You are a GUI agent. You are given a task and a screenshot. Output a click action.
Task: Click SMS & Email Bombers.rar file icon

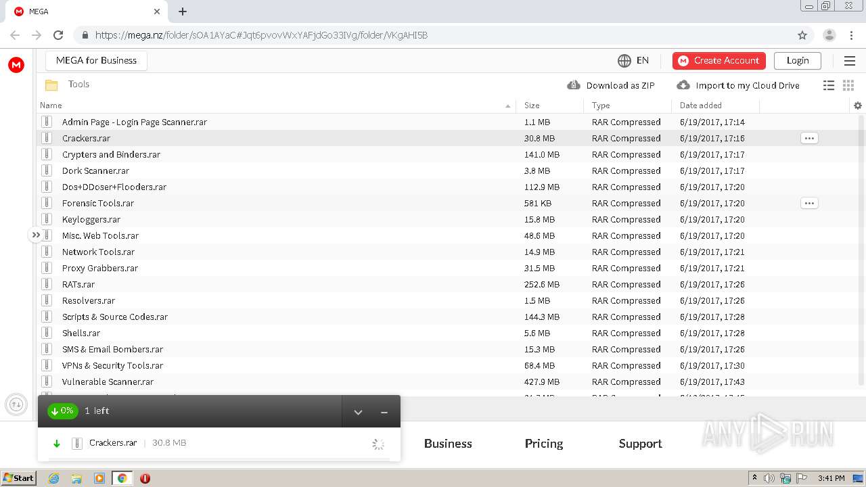47,349
